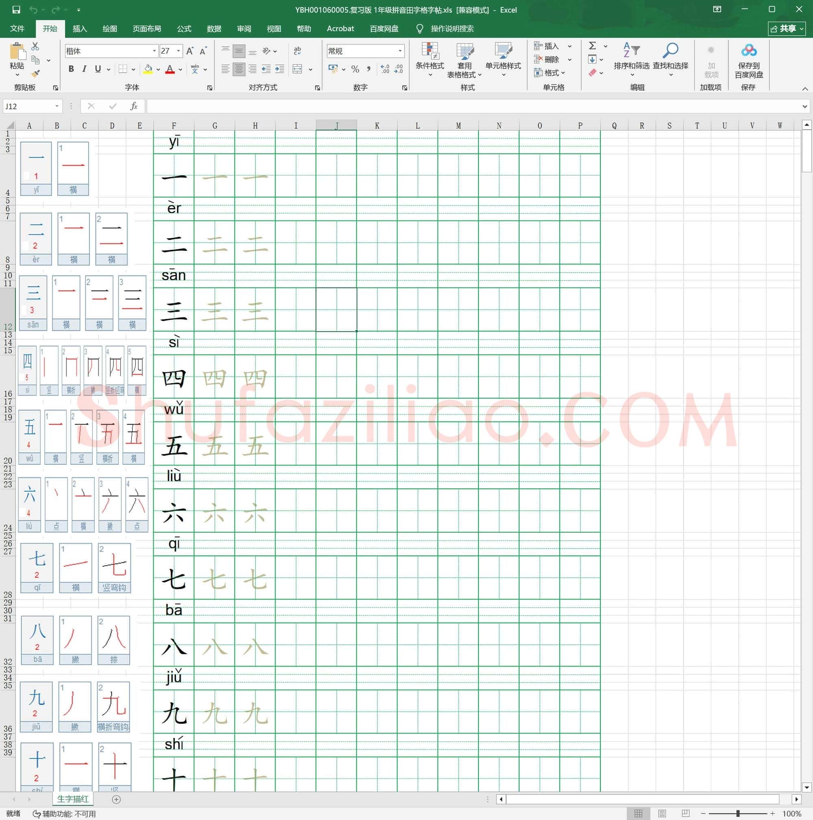This screenshot has height=820, width=813.
Task: Open the 插入 ribbon tab
Action: (79, 29)
